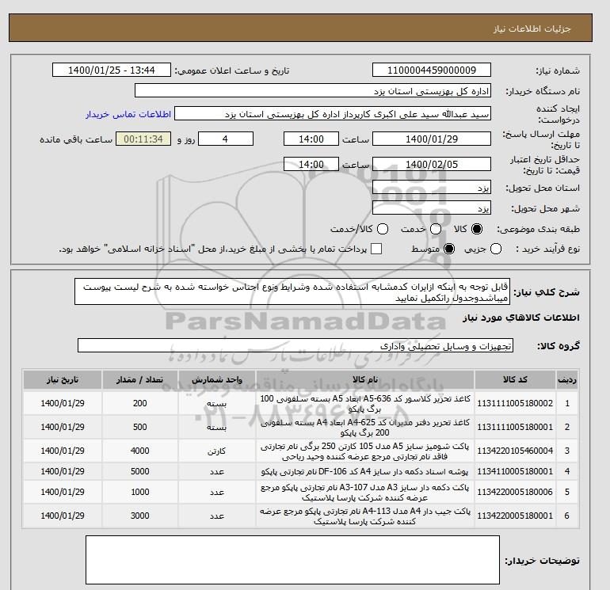Screen dimensions: 610x590
Task: Click the price validity date 1400/02/05 field
Action: pos(432,164)
